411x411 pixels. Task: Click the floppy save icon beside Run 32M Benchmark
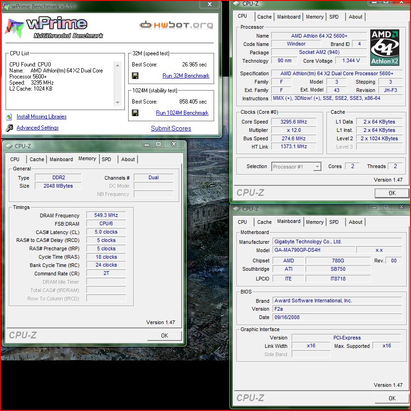135,76
